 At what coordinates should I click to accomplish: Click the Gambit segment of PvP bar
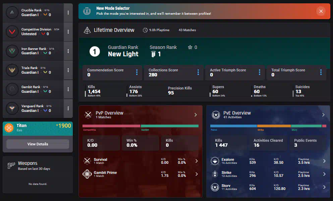[170, 126]
